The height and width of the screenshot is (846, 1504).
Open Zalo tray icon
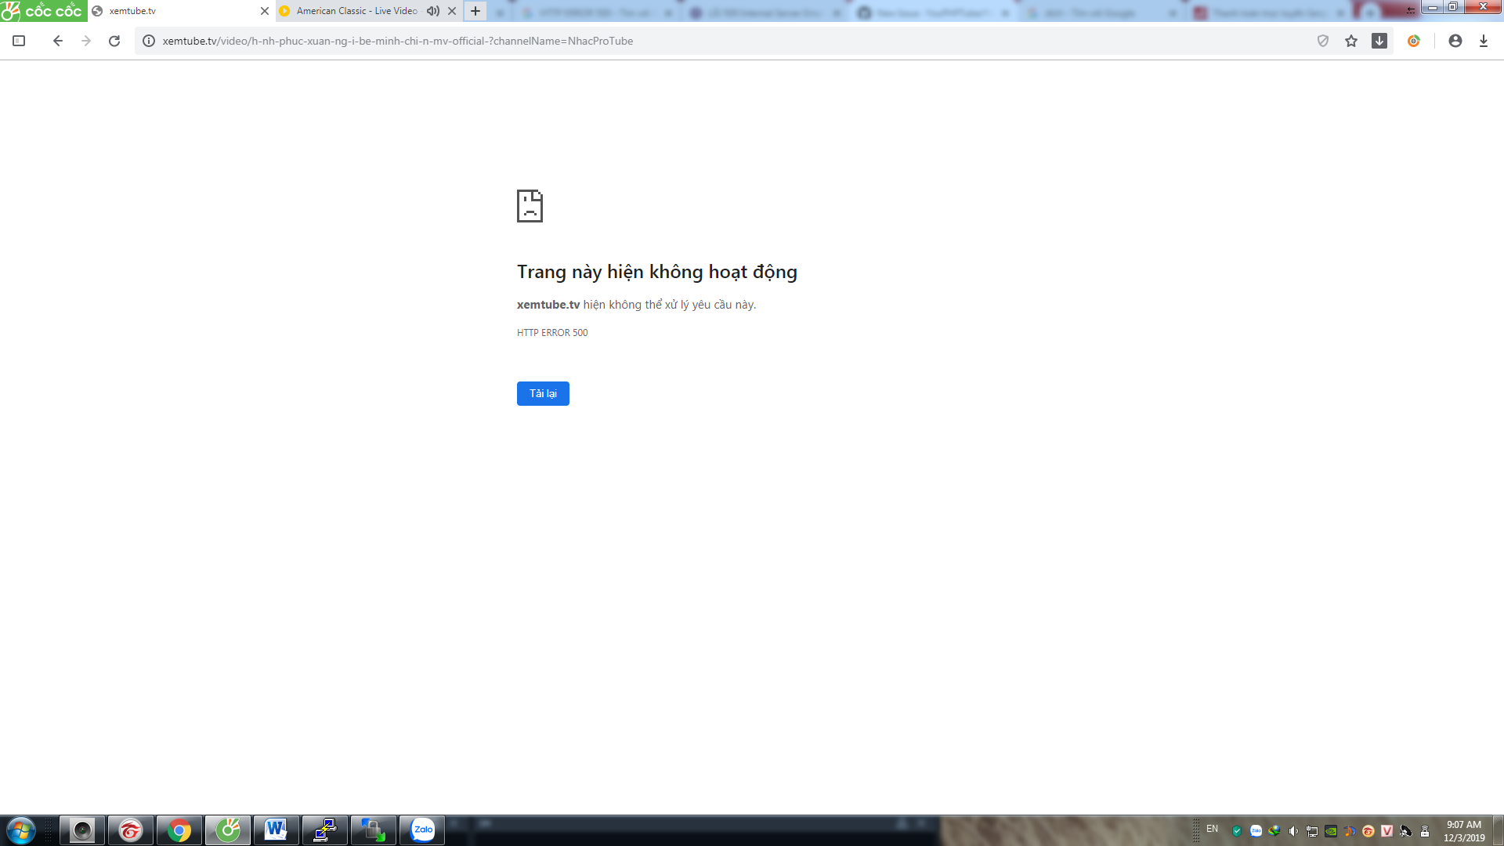coord(1256,831)
